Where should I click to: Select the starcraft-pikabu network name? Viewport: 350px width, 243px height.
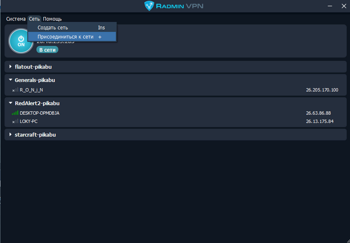pyautogui.click(x=35, y=135)
